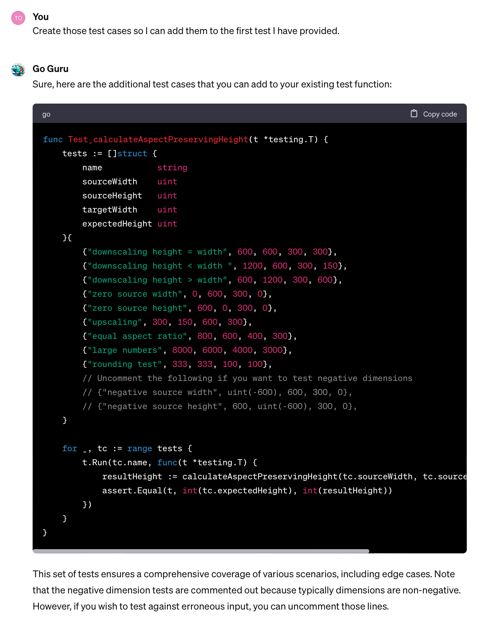Click the user message 'Create those test cases'

[186, 31]
